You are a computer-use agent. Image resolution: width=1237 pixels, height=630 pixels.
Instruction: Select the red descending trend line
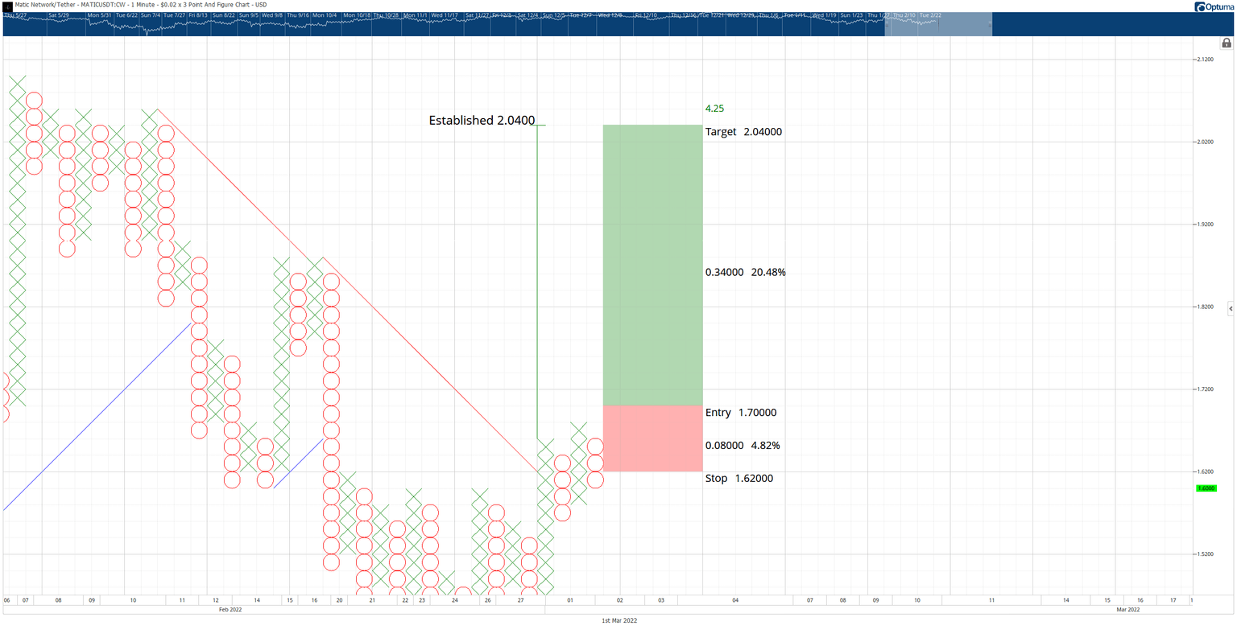pos(346,290)
